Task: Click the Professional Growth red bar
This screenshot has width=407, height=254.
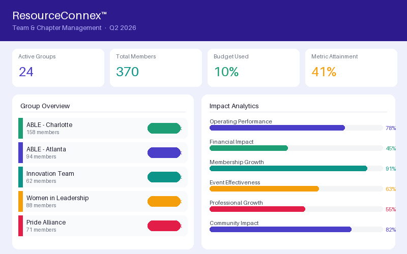Action: pos(257,209)
